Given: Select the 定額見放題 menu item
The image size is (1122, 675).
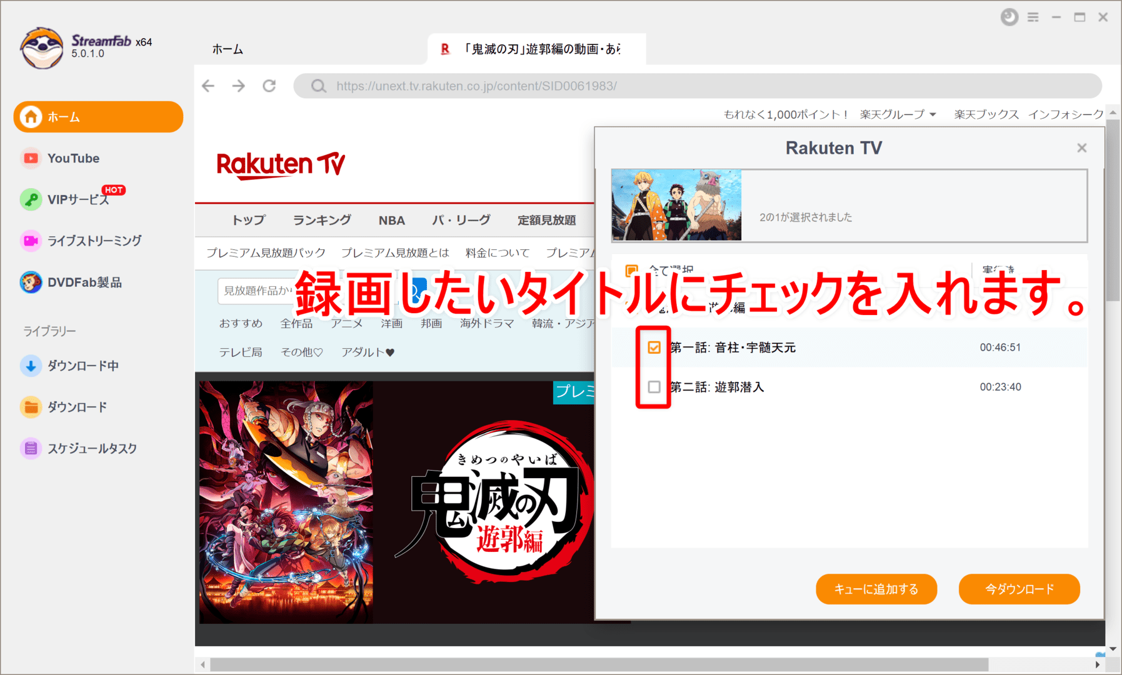Looking at the screenshot, I should click(x=546, y=219).
